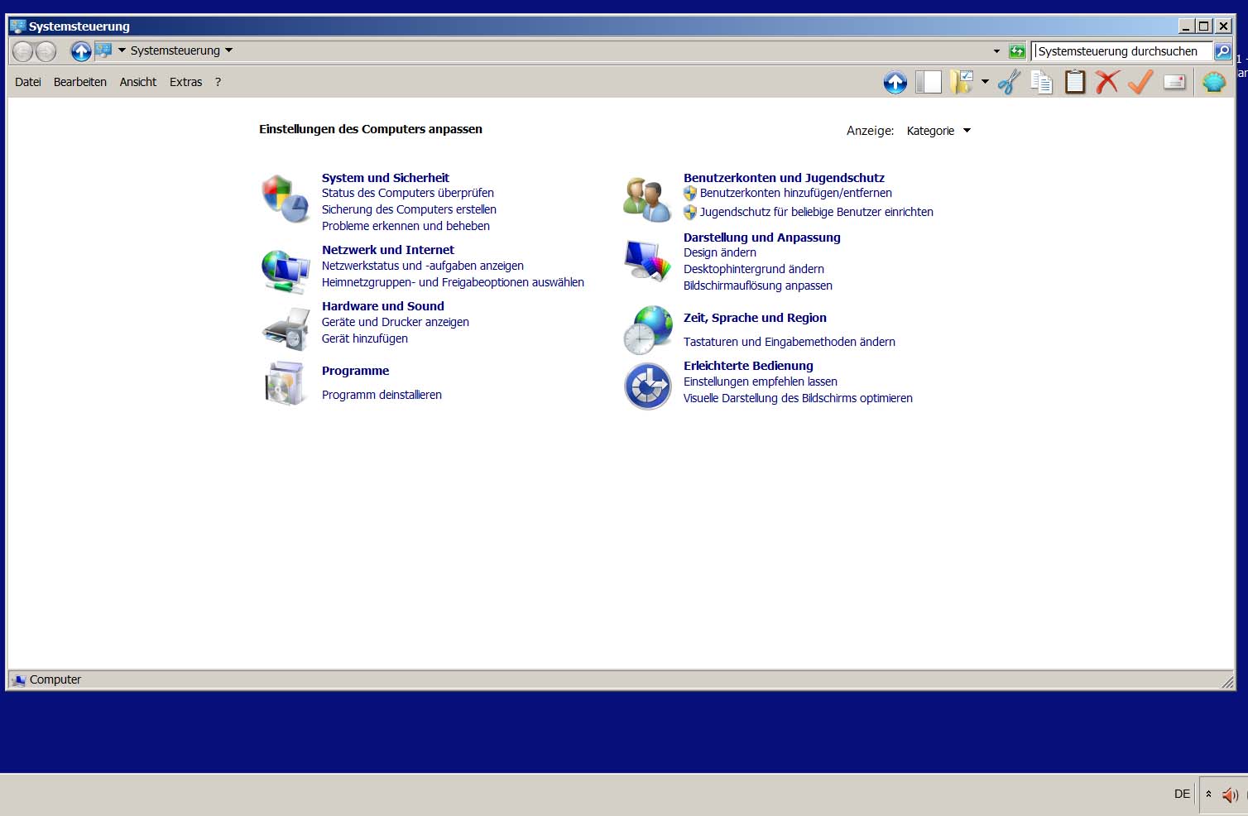Click the orange checkmark Properties icon
1248x816 pixels.
coord(1140,82)
